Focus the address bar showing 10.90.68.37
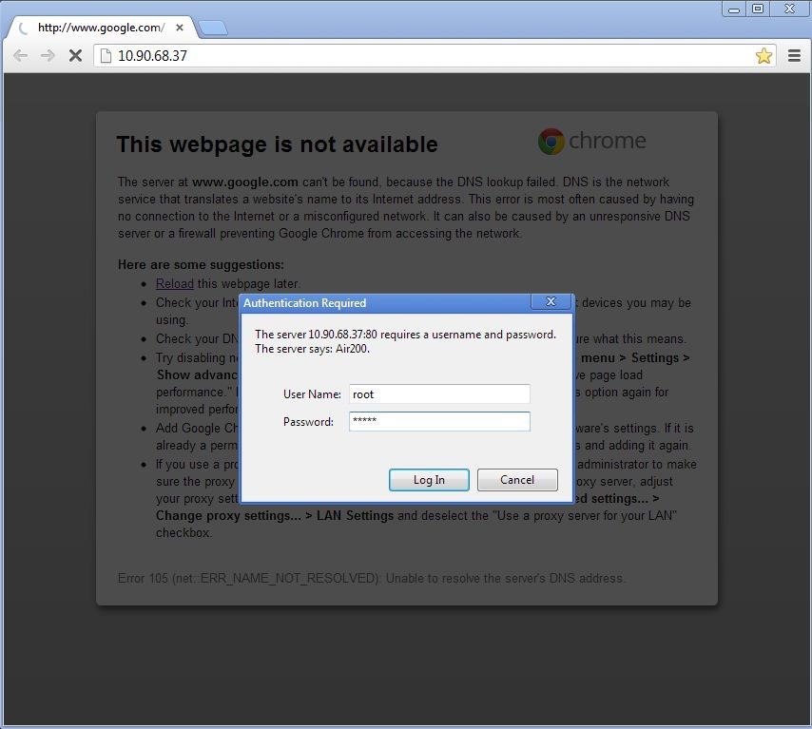The image size is (812, 729). [434, 55]
